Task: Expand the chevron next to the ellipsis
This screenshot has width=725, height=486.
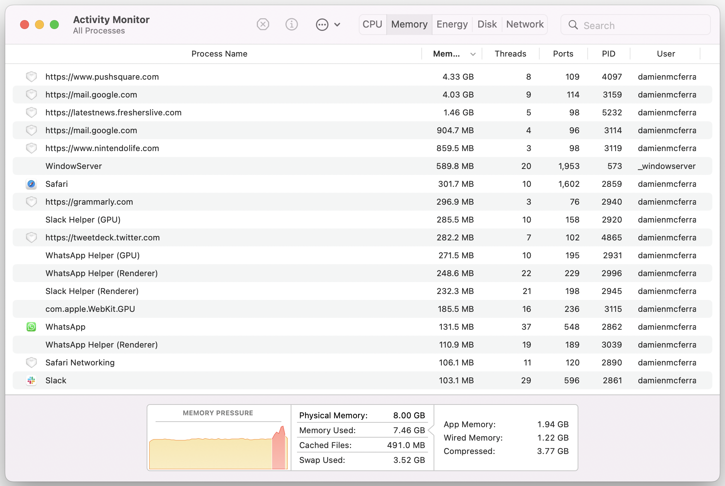Action: click(x=337, y=25)
